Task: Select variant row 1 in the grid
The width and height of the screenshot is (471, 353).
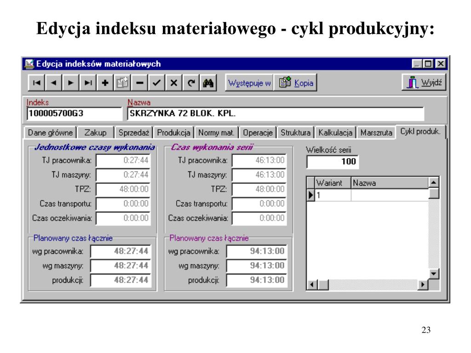Action: click(x=372, y=195)
